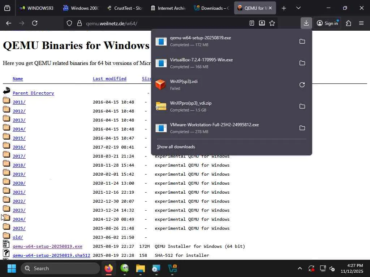This screenshot has width=370, height=277.
Task: Open the qemu-w64-setup-20250819.sha512 link
Action: (x=51, y=255)
